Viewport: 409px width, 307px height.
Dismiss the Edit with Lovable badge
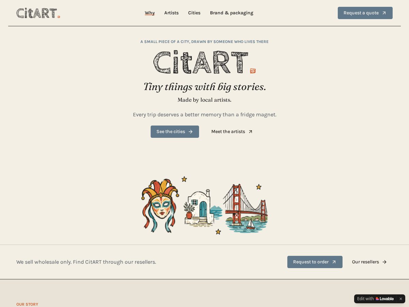[x=401, y=299]
